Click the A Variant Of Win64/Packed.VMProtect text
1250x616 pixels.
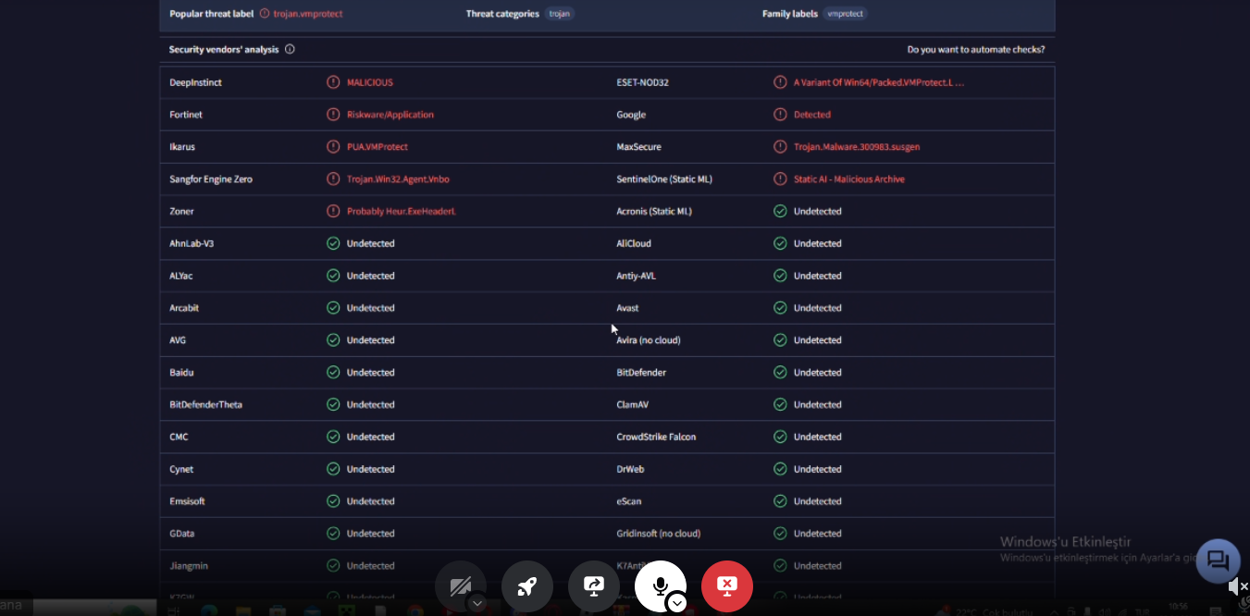coord(879,82)
